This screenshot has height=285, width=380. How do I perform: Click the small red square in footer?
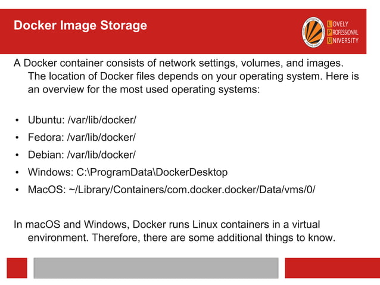coord(17,268)
